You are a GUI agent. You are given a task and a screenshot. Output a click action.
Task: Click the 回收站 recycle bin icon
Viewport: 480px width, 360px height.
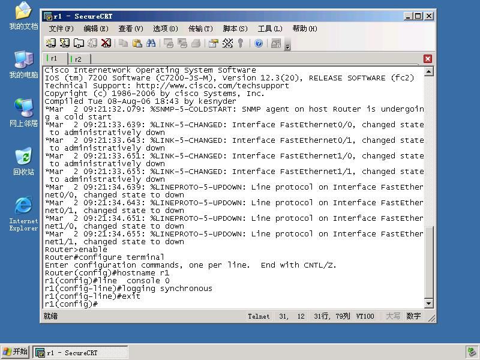pos(23,161)
